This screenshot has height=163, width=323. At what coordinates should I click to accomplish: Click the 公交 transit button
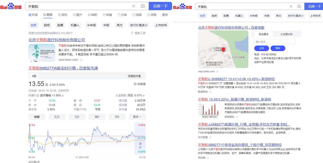(262, 49)
